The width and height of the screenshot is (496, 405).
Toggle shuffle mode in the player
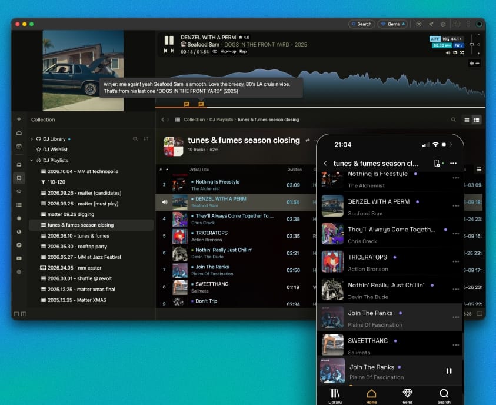pos(462,52)
